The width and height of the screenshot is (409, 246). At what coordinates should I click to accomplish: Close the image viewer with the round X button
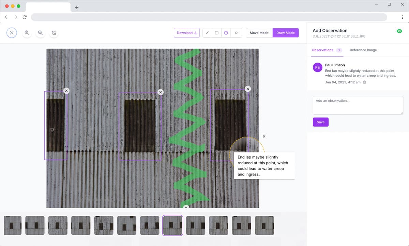pos(12,33)
